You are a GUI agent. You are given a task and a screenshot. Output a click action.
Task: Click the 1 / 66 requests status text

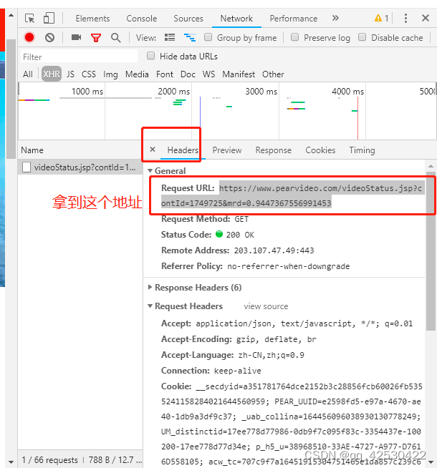click(49, 460)
